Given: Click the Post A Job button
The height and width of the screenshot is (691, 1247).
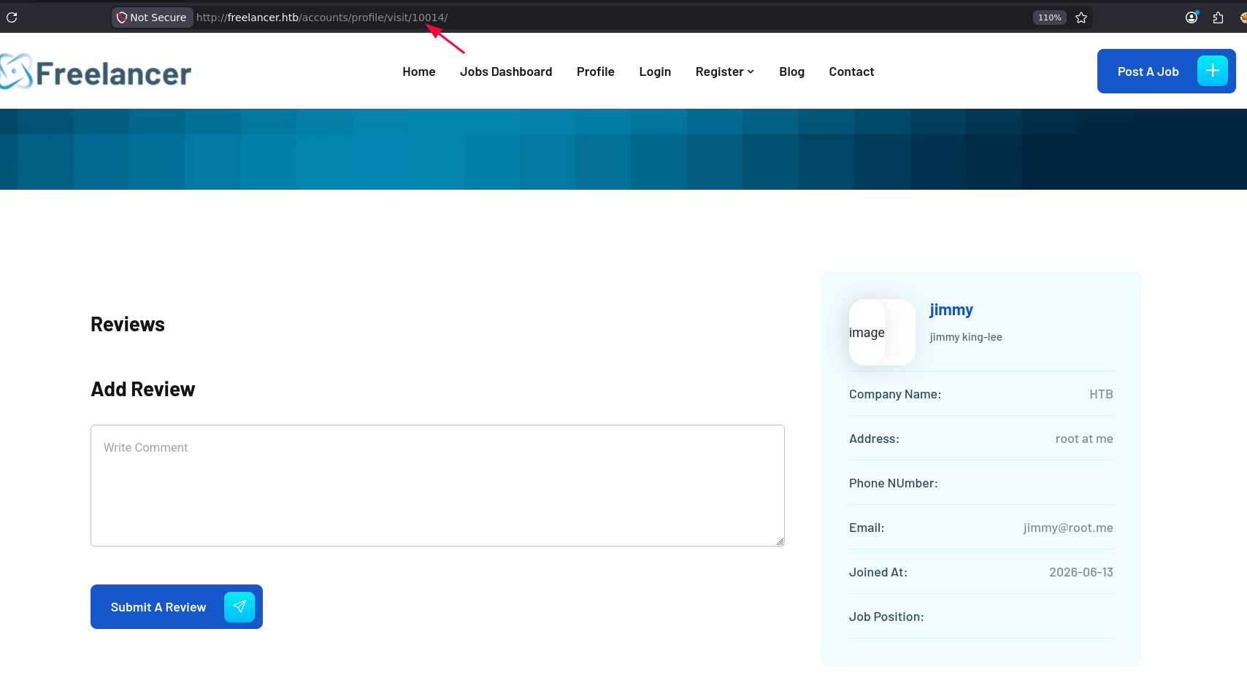Looking at the screenshot, I should pos(1166,71).
